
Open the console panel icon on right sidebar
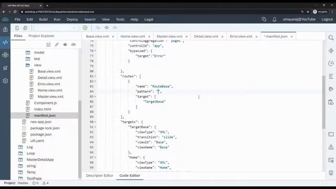331,134
